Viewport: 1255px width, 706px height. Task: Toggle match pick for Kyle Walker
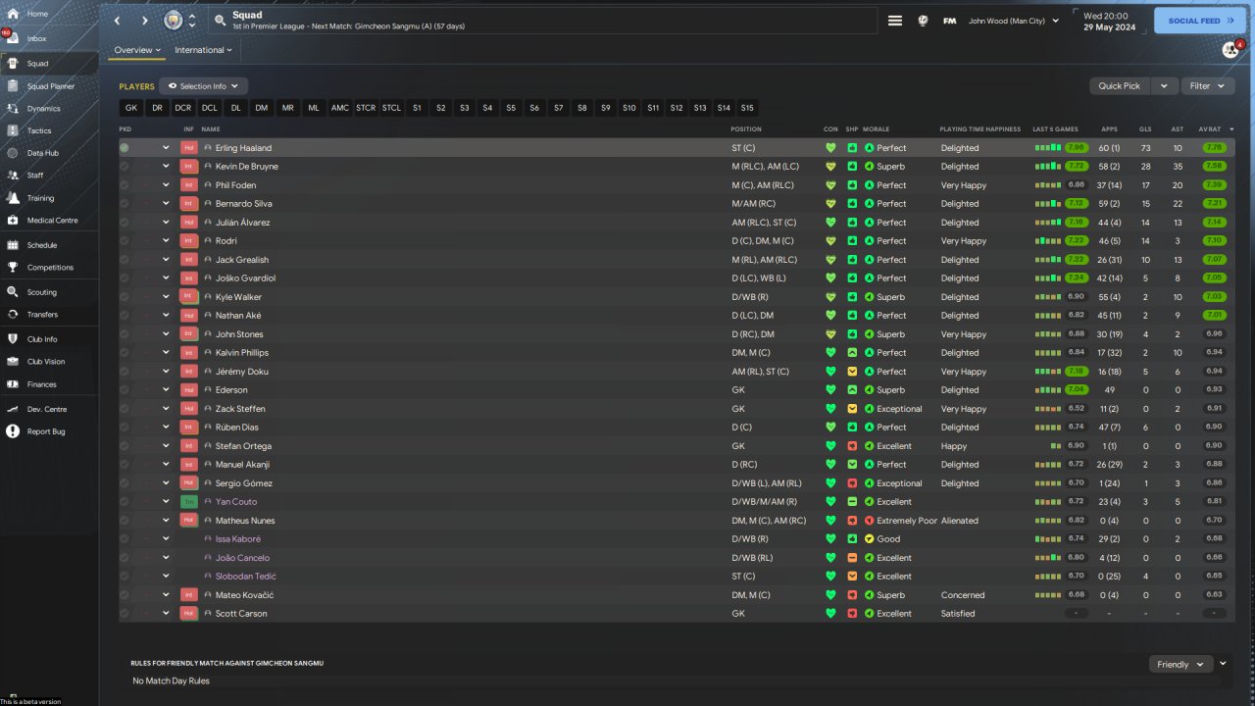[125, 297]
